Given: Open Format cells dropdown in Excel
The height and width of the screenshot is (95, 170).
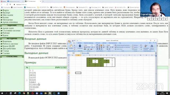Looking at the screenshot, I should click(x=135, y=49).
